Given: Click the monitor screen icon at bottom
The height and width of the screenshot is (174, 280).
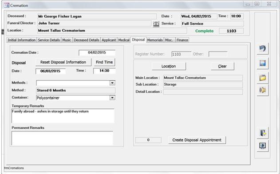Looking at the screenshot, I should point(263,146).
